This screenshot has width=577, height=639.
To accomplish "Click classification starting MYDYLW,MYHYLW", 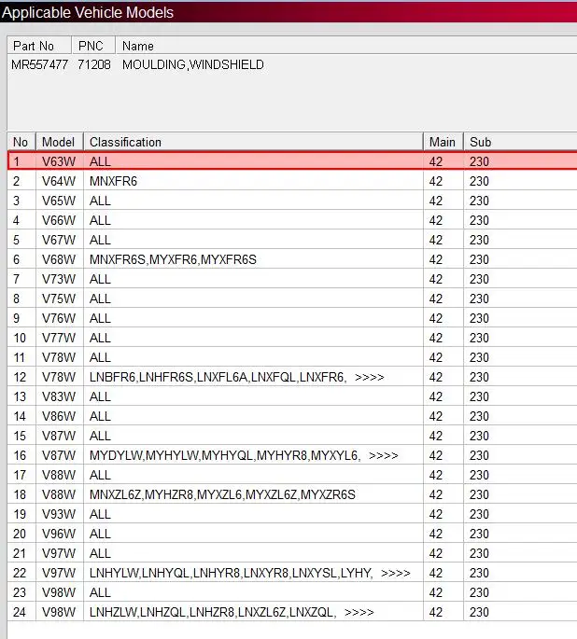I will pyautogui.click(x=225, y=455).
